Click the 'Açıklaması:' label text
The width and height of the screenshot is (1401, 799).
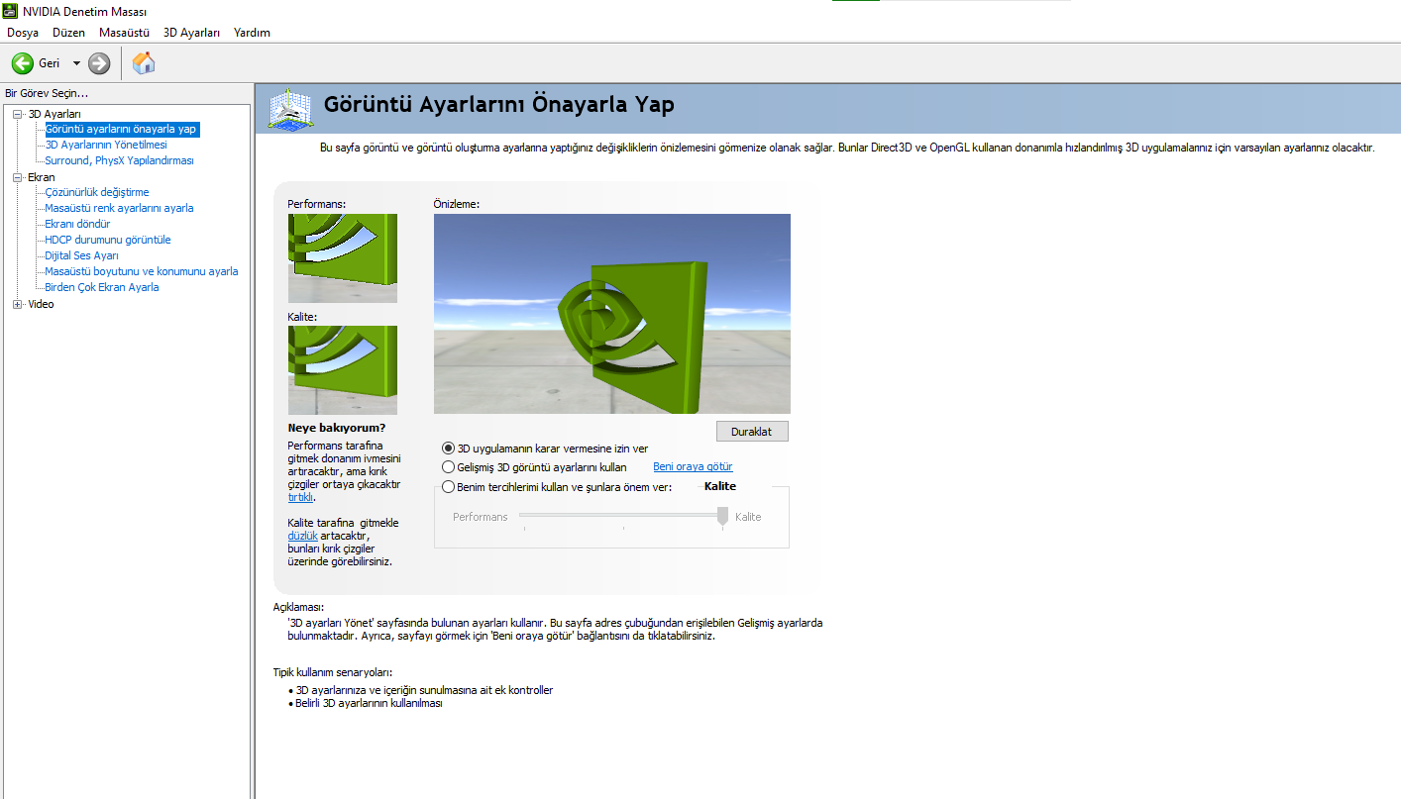298,607
